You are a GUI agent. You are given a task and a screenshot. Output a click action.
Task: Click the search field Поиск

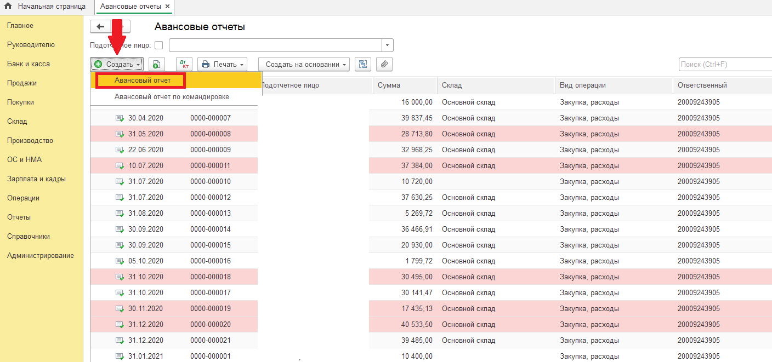tap(724, 65)
